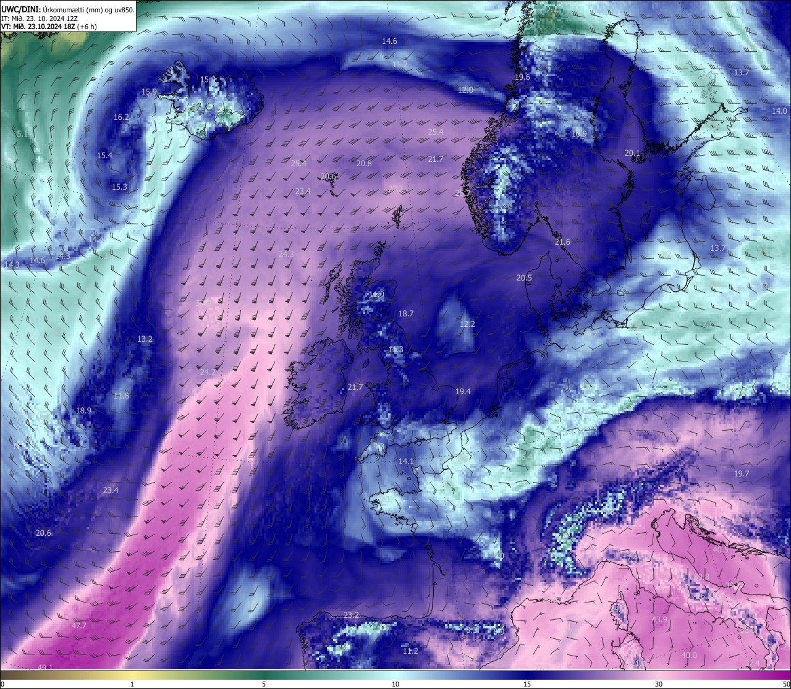Viewport: 791px width, 689px height.
Task: Click the 13.2 value in the Atlantic
Action: 145,339
